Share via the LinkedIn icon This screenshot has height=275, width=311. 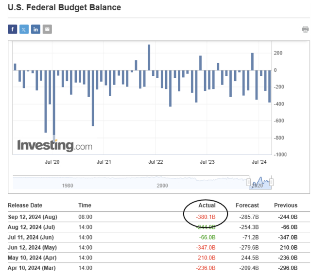pyautogui.click(x=35, y=29)
